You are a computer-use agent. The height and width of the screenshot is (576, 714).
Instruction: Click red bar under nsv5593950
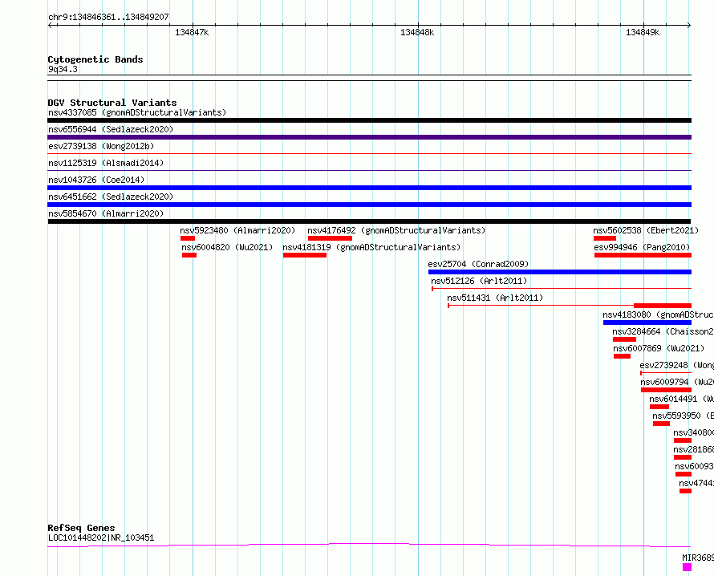tap(661, 424)
